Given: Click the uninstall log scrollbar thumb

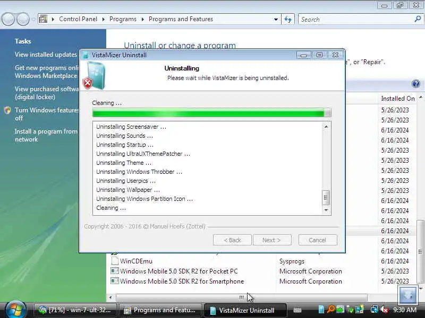Looking at the screenshot, I should [326, 198].
